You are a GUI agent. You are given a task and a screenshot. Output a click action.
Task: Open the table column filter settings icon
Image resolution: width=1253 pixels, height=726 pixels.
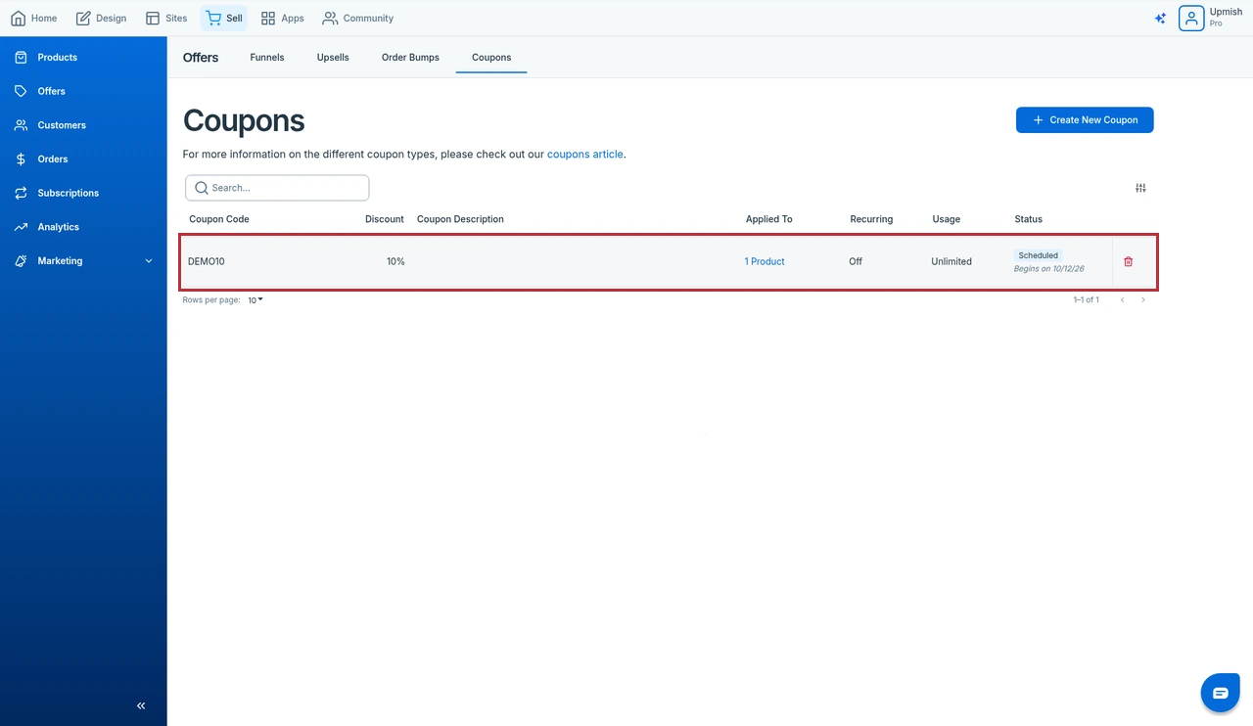tap(1140, 188)
